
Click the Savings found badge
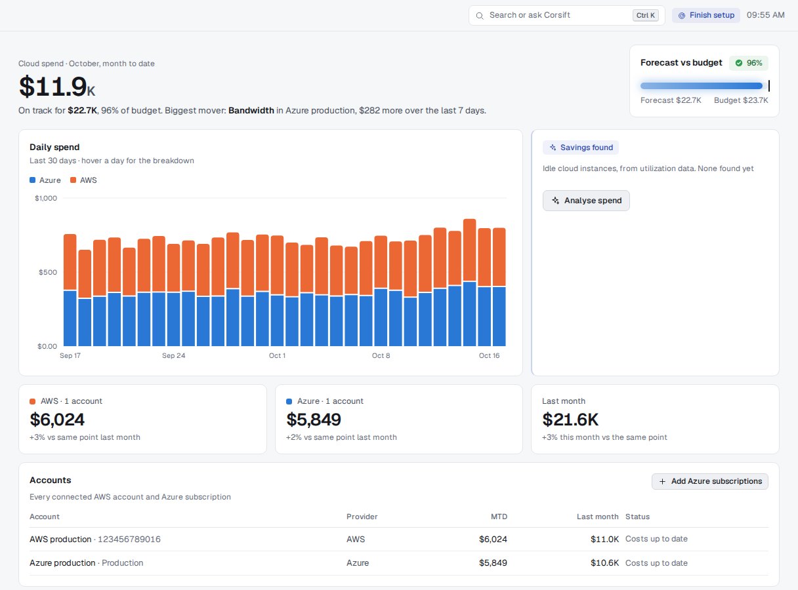[581, 147]
